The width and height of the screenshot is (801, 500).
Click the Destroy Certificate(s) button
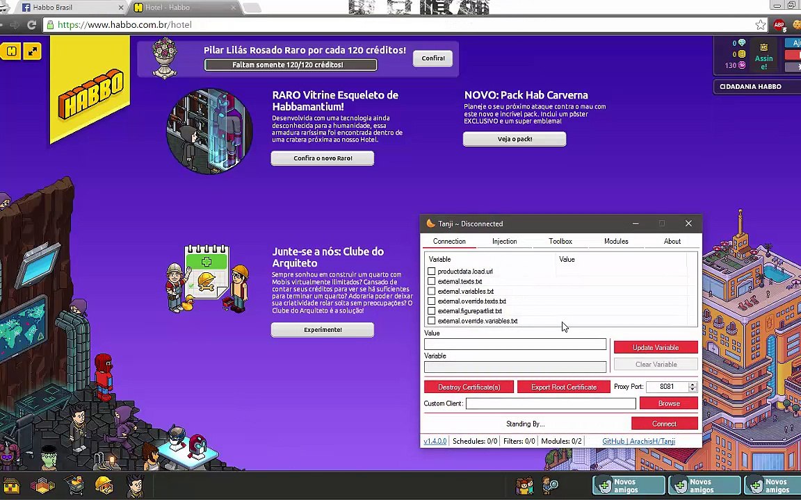tap(469, 387)
